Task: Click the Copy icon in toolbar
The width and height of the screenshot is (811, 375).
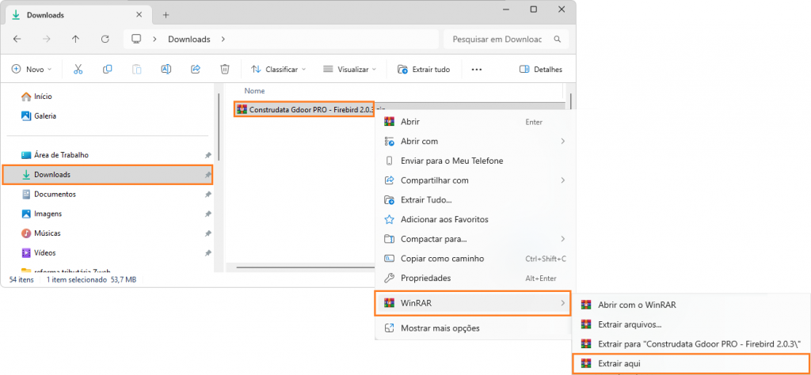Action: tap(107, 69)
